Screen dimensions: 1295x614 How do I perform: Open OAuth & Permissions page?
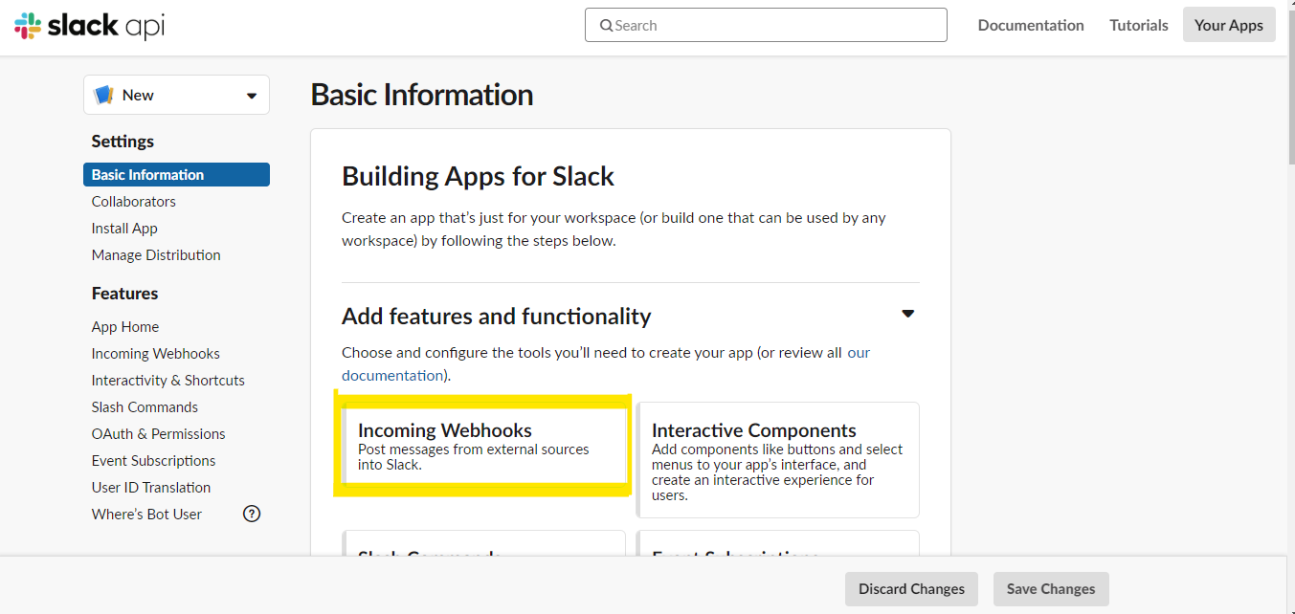click(159, 434)
